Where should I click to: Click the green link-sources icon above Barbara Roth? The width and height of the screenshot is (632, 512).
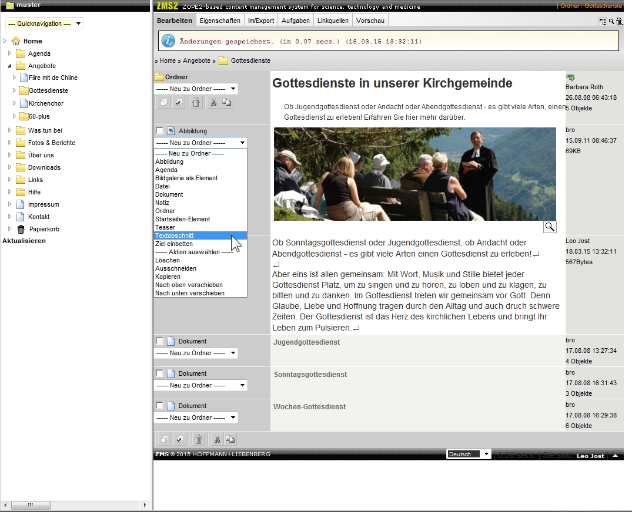(570, 78)
